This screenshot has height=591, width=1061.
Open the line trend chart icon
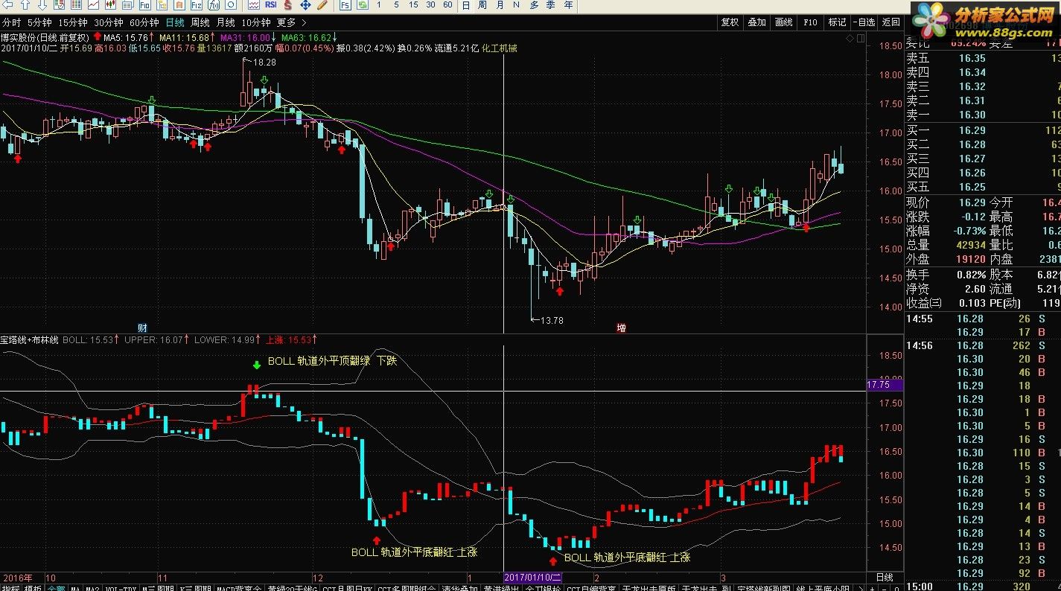pos(93,5)
